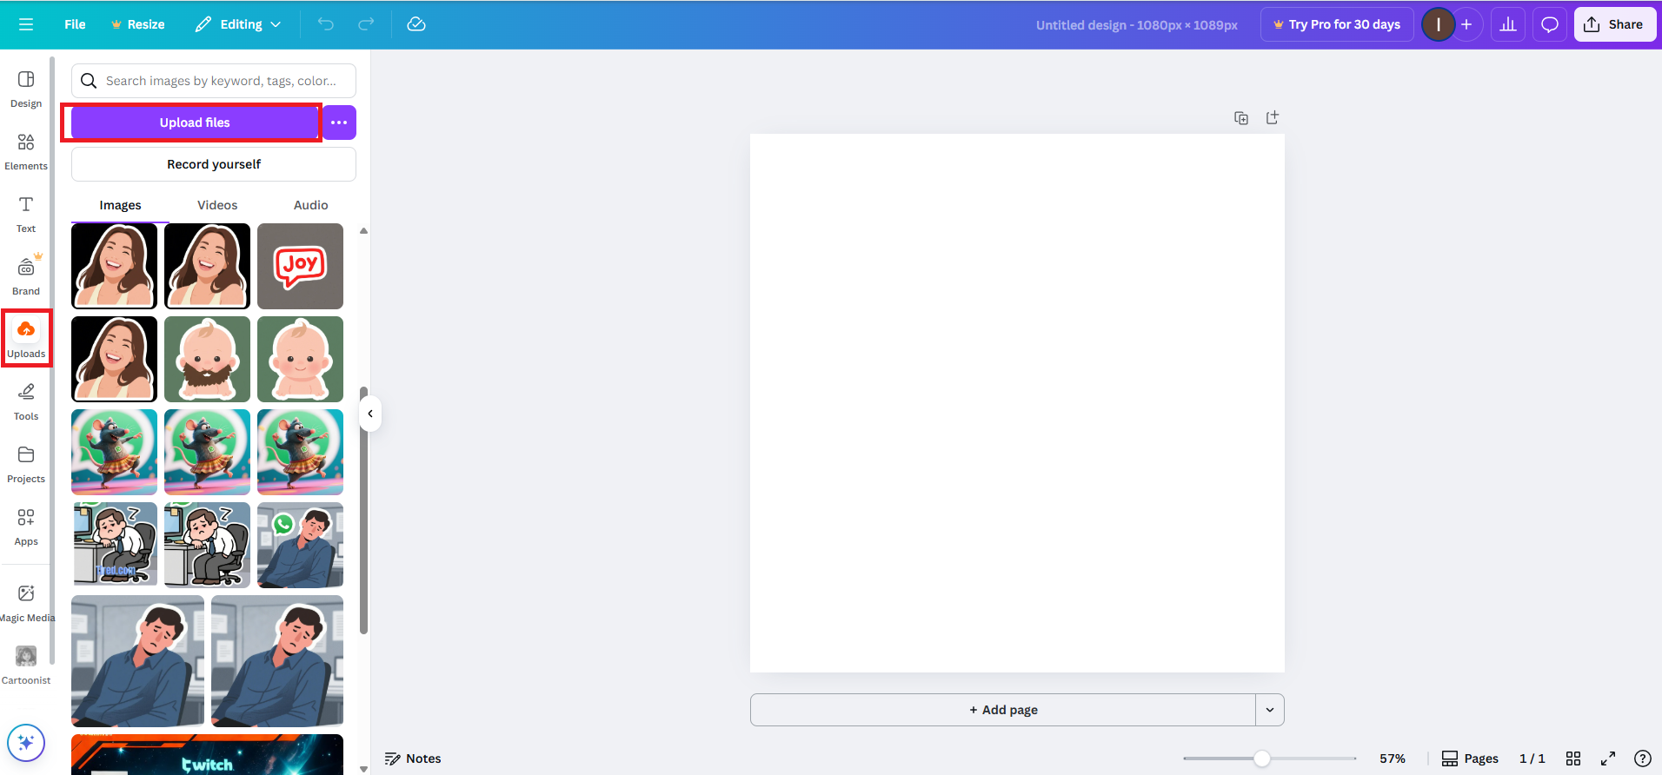Click the Upload files button
This screenshot has width=1662, height=775.
click(x=195, y=123)
